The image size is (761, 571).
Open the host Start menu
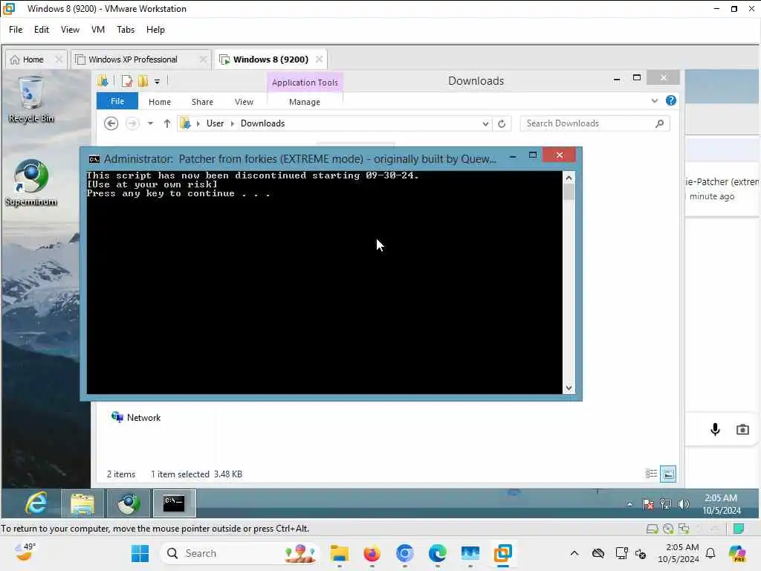(x=140, y=553)
